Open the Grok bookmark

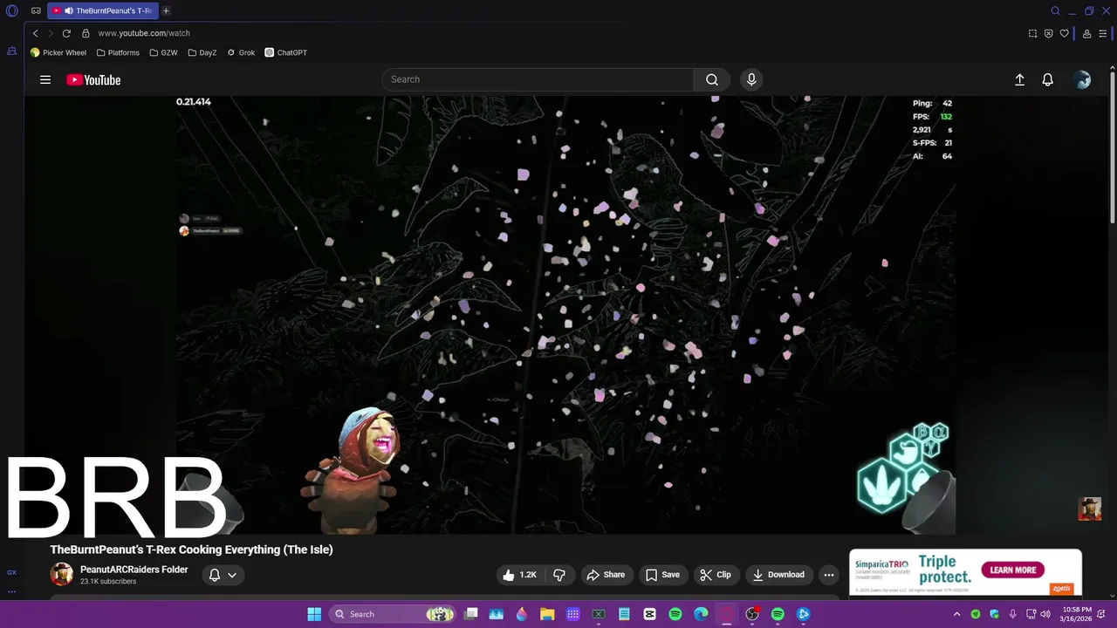coord(241,52)
